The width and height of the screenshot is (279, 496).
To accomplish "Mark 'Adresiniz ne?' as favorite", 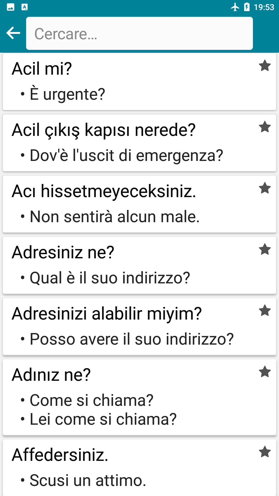I will (x=265, y=249).
